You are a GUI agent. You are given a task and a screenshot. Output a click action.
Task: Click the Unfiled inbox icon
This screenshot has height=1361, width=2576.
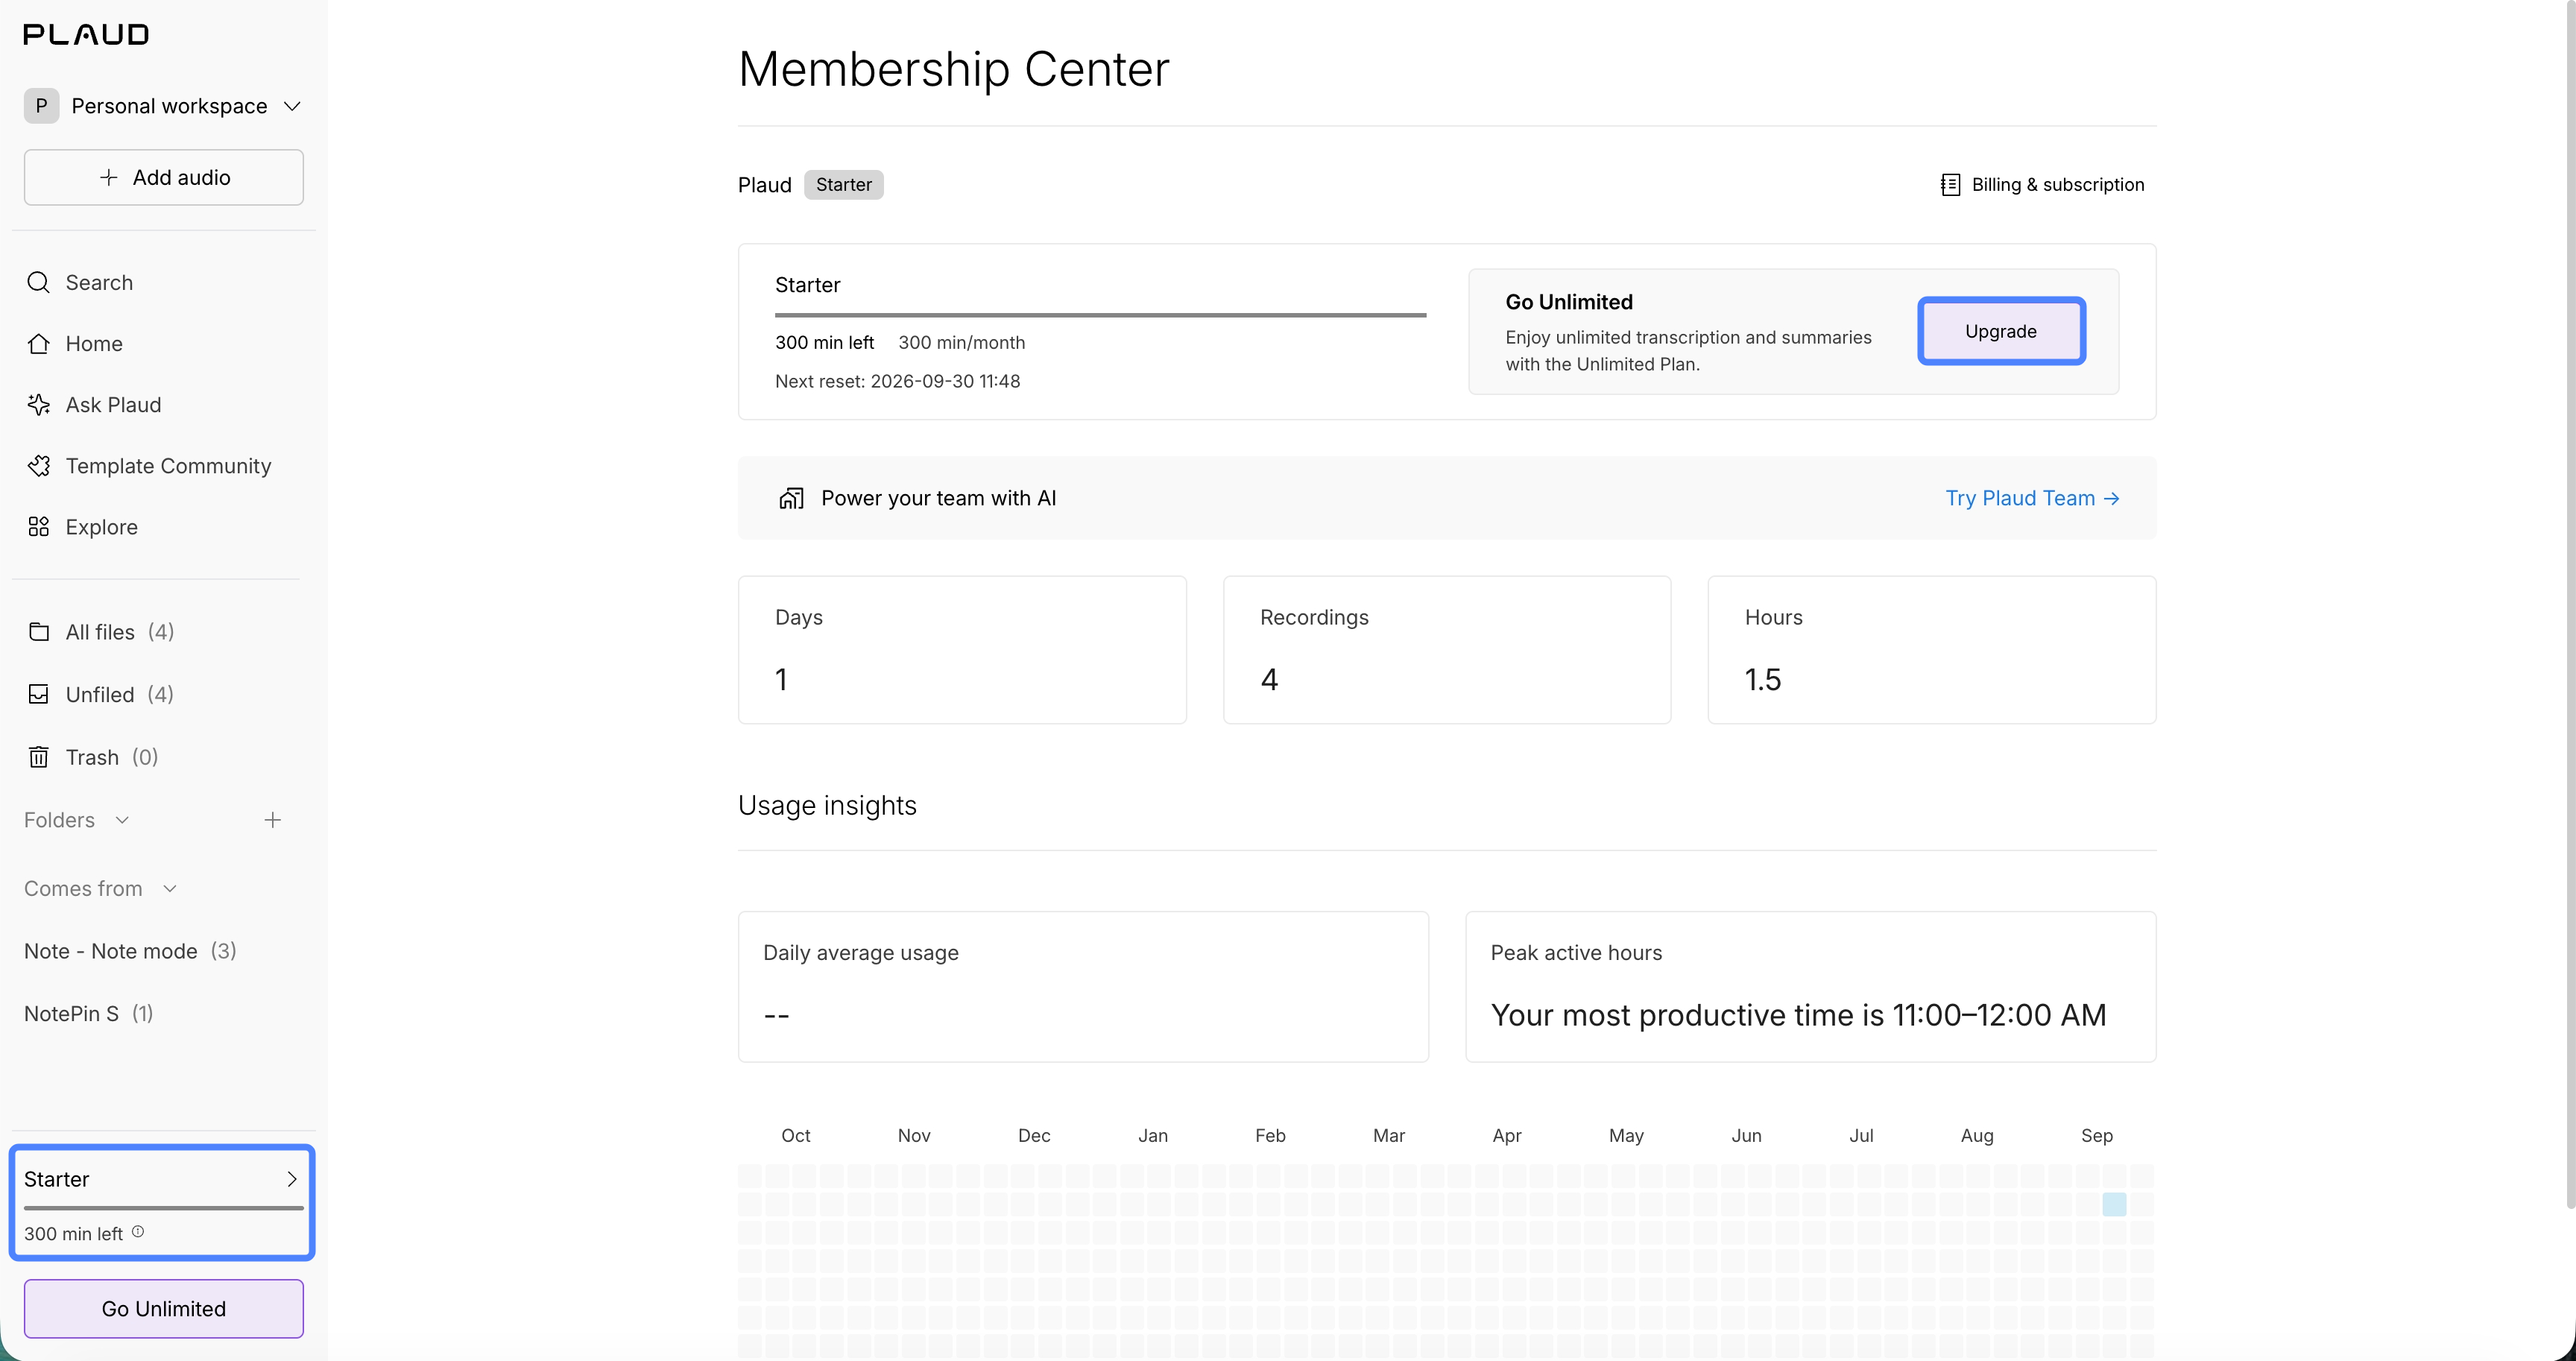(x=38, y=694)
